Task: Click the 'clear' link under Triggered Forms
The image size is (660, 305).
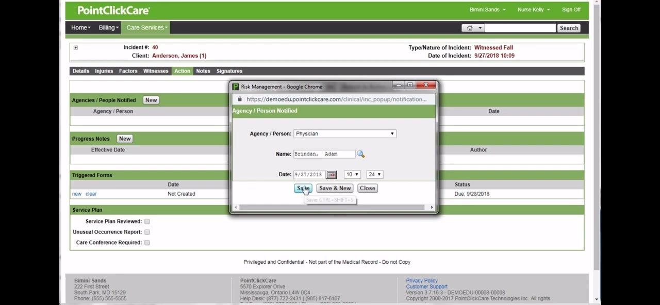Action: (x=91, y=194)
